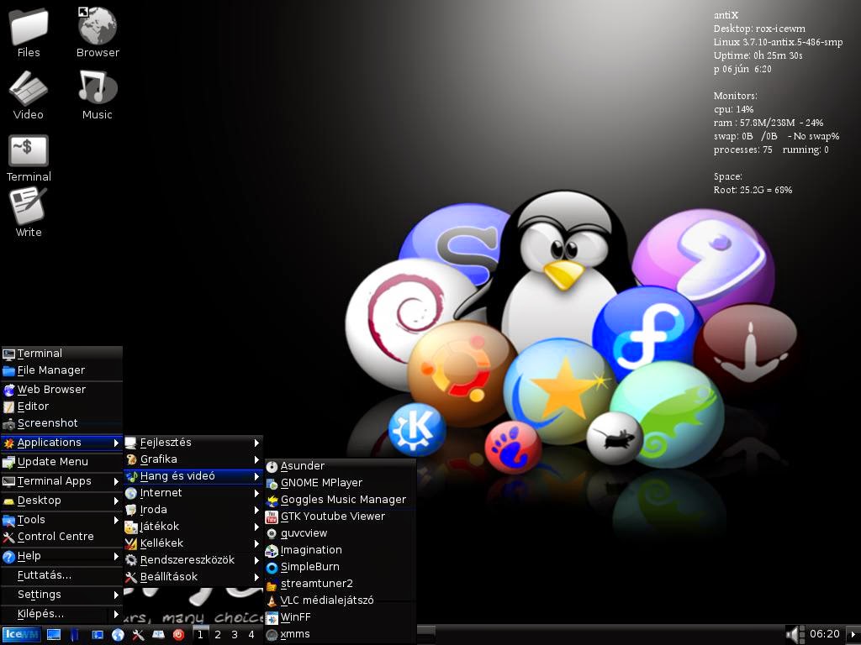The height and width of the screenshot is (645, 861).
Task: Switch to workspace 4
Action: (251, 635)
